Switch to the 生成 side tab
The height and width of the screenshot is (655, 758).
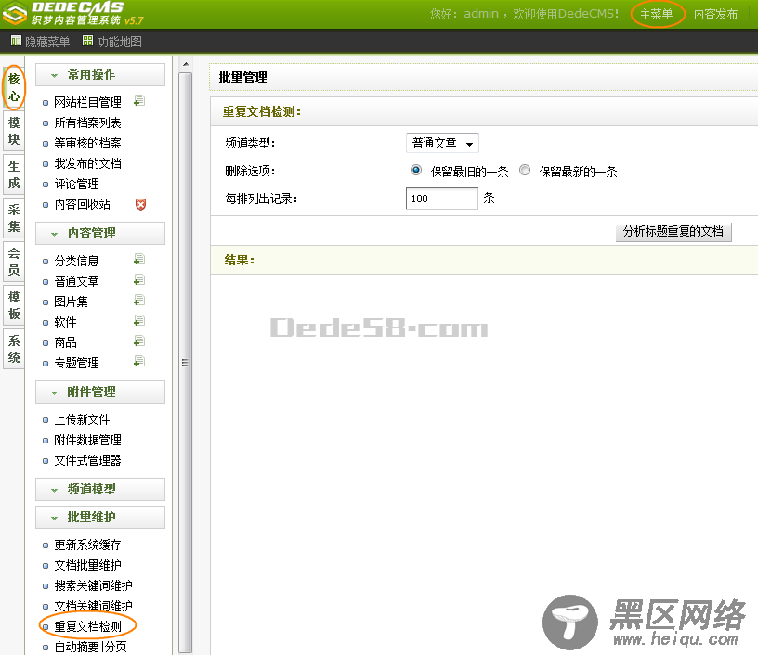click(14, 174)
